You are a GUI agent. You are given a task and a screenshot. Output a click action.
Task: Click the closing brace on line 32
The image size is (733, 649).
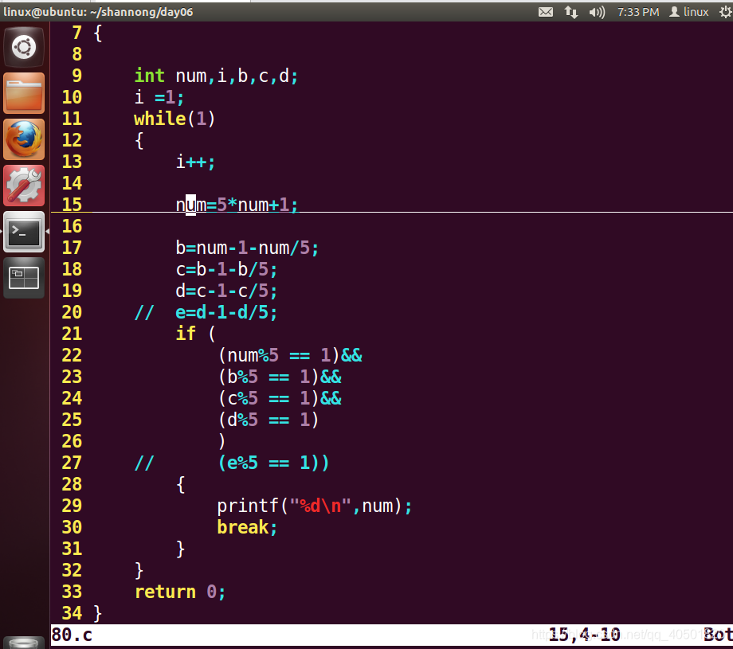tap(139, 570)
